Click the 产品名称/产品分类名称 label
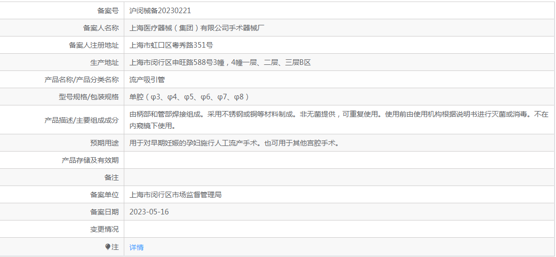This screenshot has height=257, width=556. (x=82, y=80)
